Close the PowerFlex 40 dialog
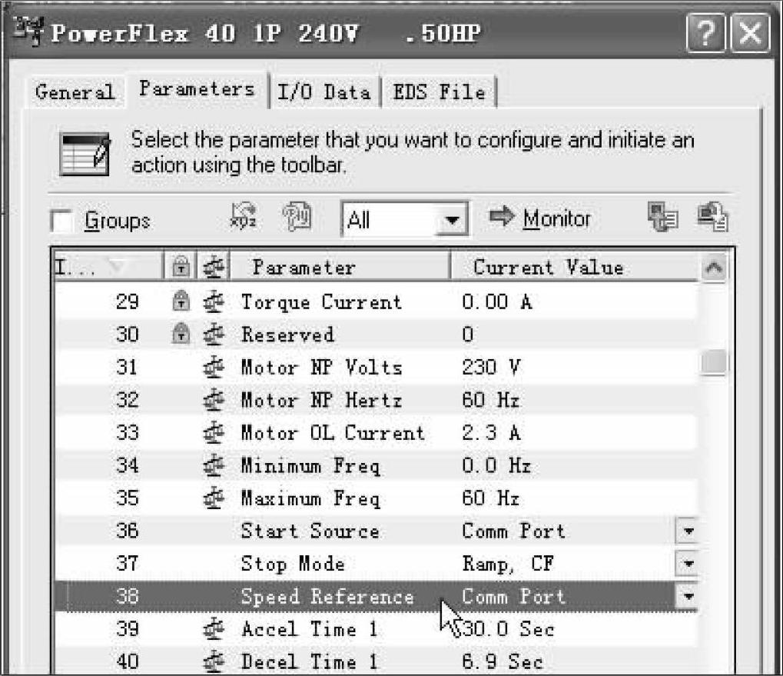Viewport: 783px width, 676px height. [750, 34]
